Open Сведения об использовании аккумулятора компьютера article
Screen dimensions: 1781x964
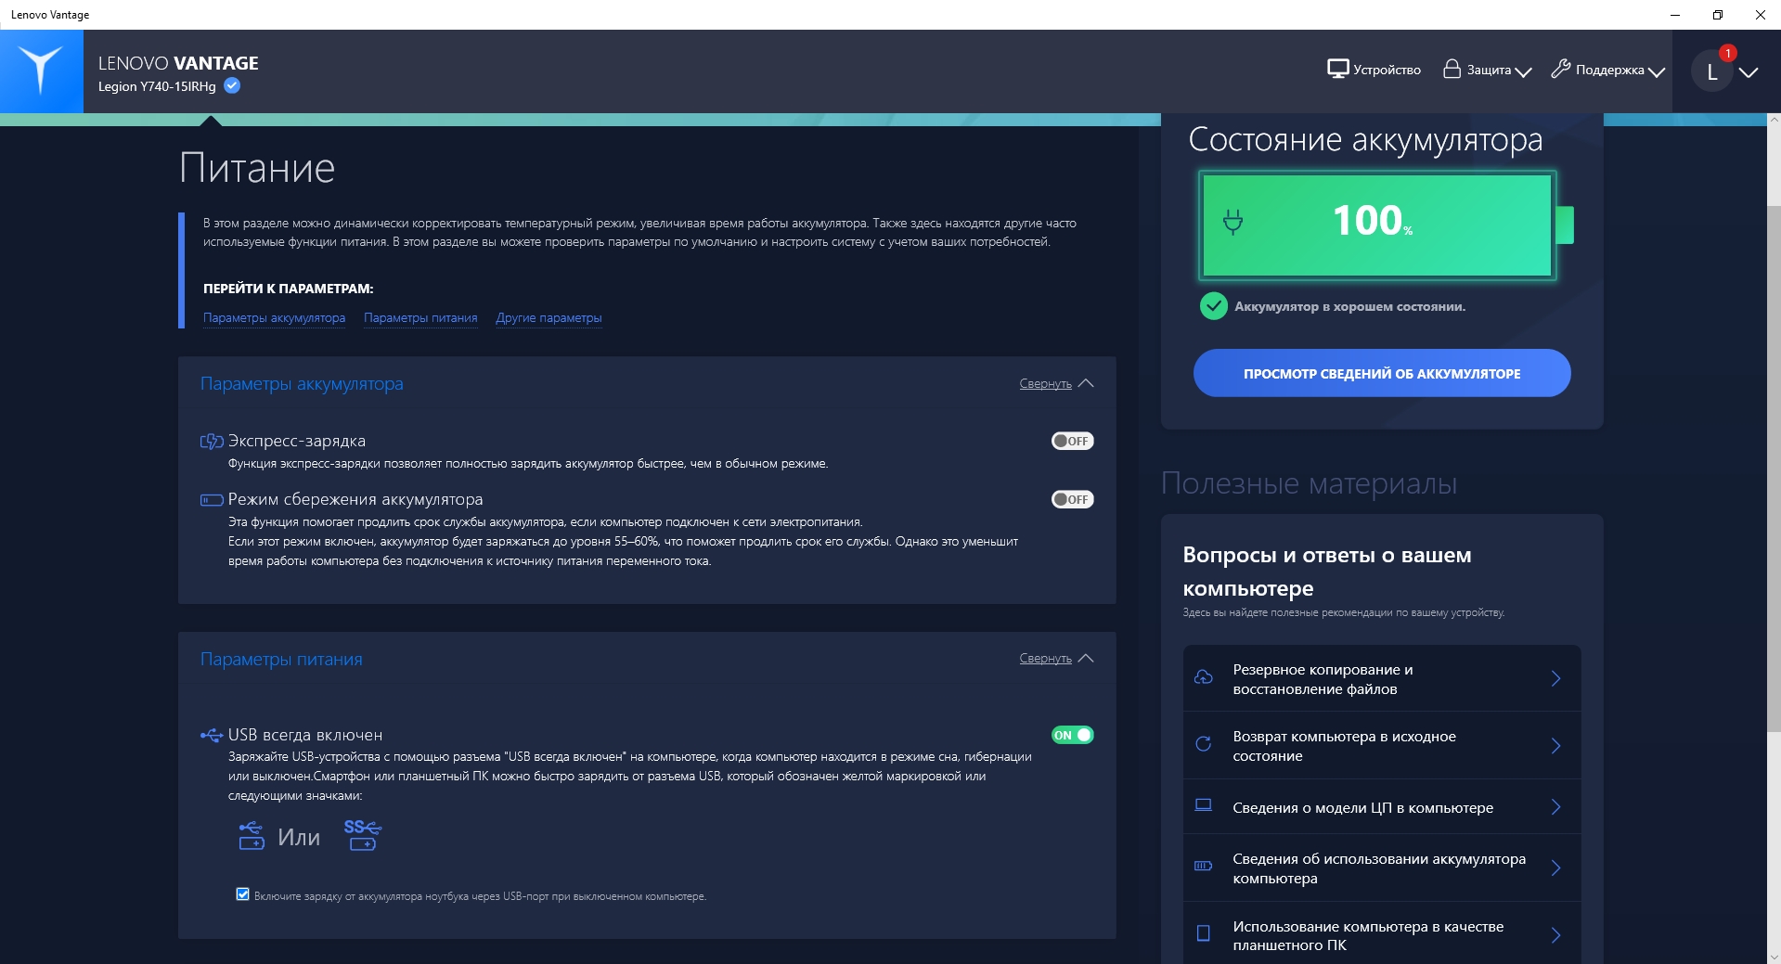pos(1382,868)
